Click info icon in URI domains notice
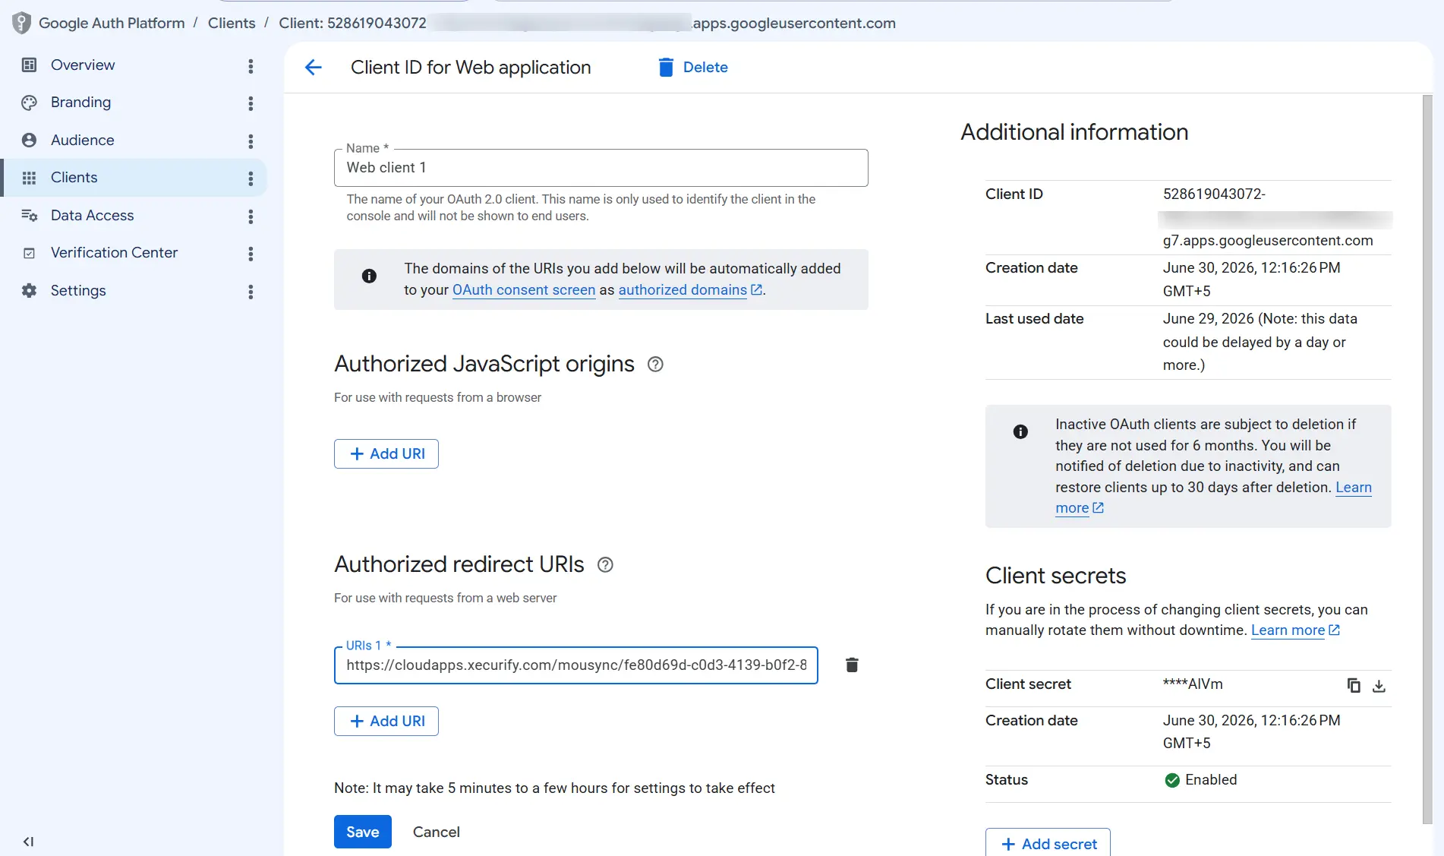This screenshot has height=856, width=1444. click(x=369, y=276)
